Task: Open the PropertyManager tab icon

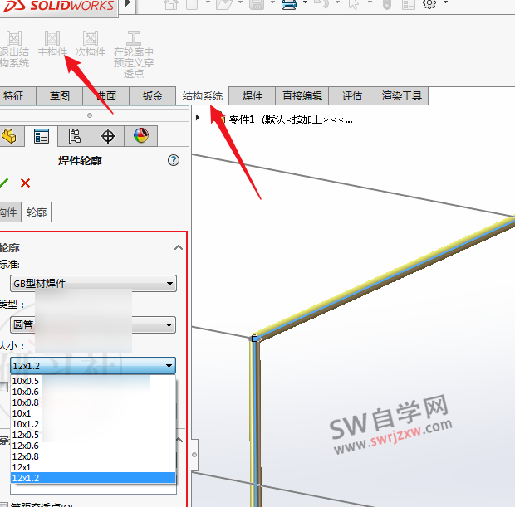Action: click(42, 136)
